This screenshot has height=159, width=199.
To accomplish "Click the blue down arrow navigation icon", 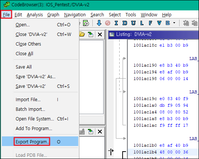I will click(99, 23).
